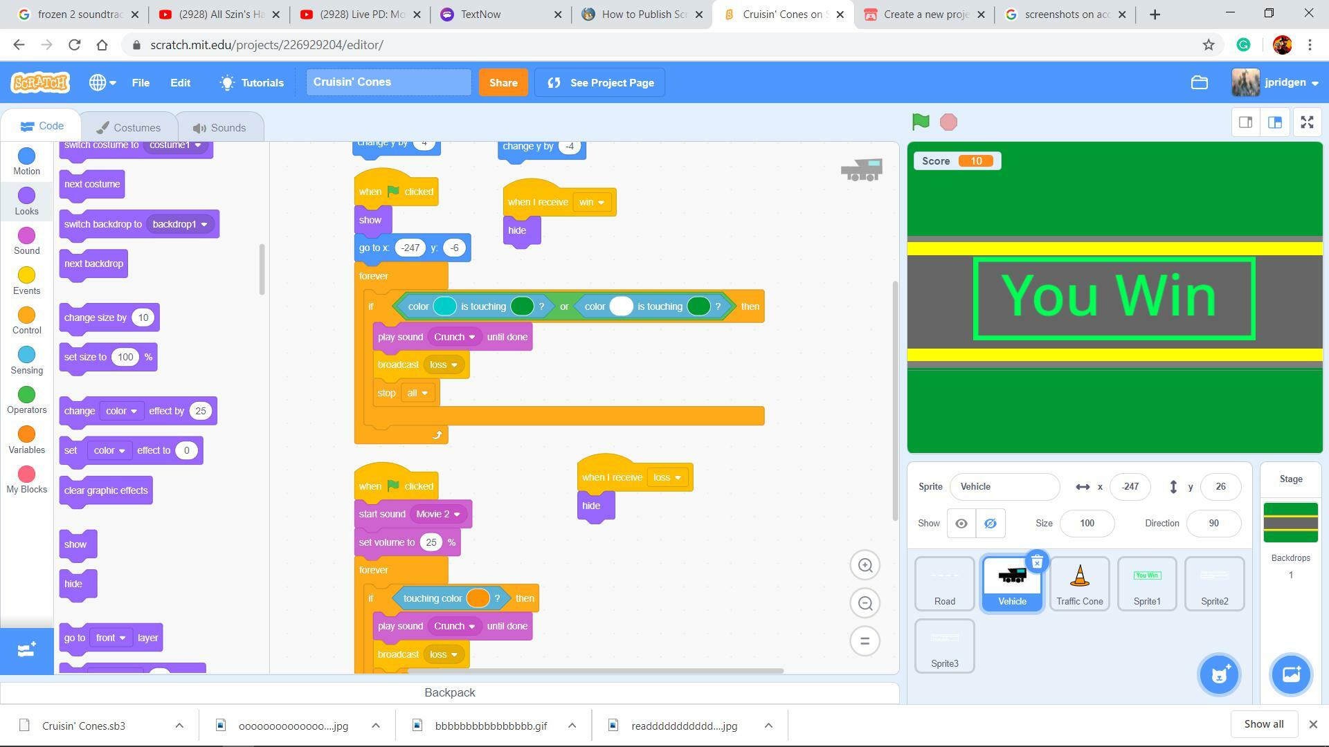
Task: Pick the orange touching color swatch
Action: tap(478, 598)
